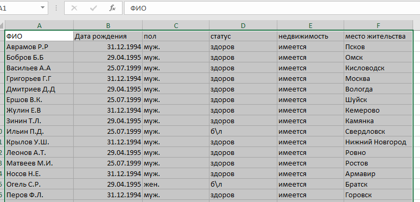Click the Enter checkmark formula bar icon
This screenshot has height=202, width=420.
point(93,8)
